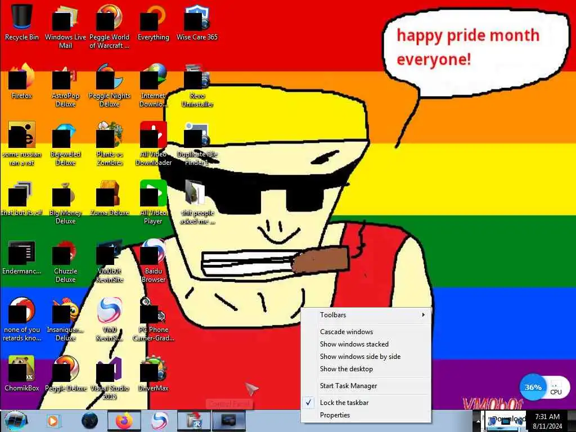Open Wise Care 365 shortcut
576x432 pixels.
(x=197, y=22)
